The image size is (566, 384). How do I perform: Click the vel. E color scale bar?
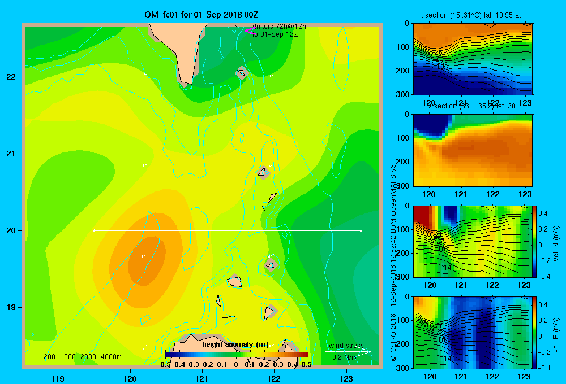(534, 333)
